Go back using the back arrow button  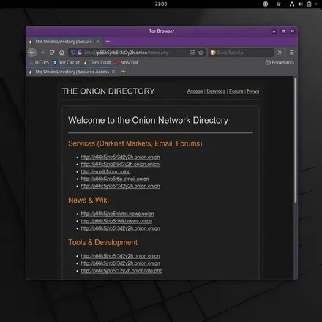32,53
